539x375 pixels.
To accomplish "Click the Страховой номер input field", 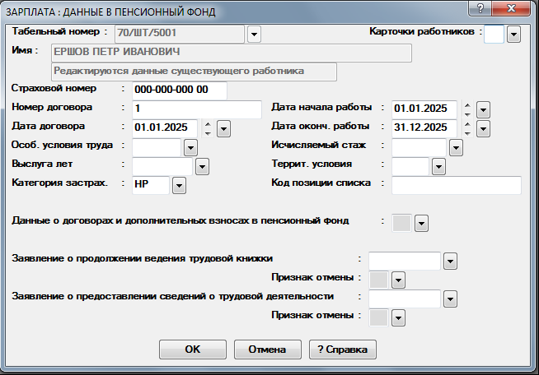I will [179, 90].
